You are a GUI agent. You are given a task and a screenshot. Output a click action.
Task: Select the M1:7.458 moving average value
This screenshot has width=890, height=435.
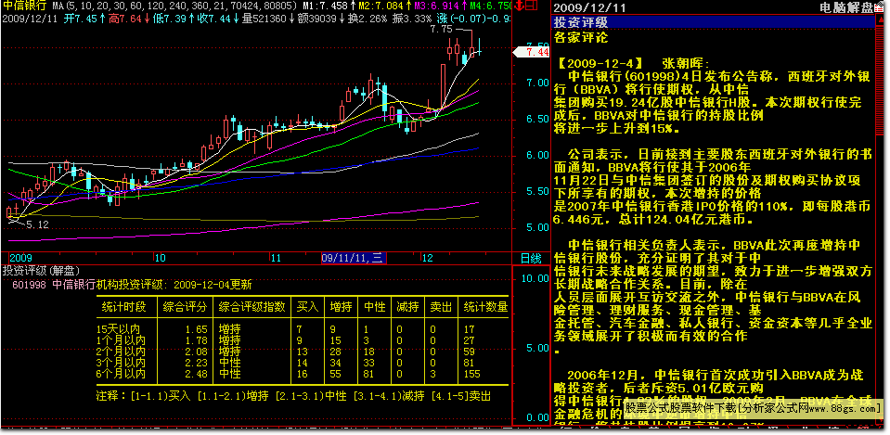(325, 6)
